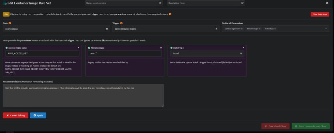Image resolution: width=334 pixels, height=133 pixels.
Task: Click info icon after 'required values' text
Action: coord(170,14)
